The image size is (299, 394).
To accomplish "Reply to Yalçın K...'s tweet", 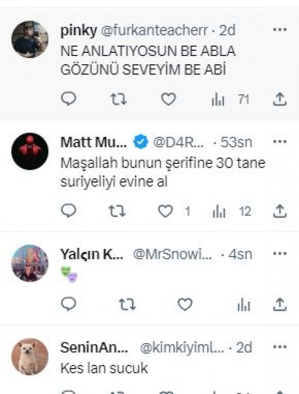I will tap(68, 304).
